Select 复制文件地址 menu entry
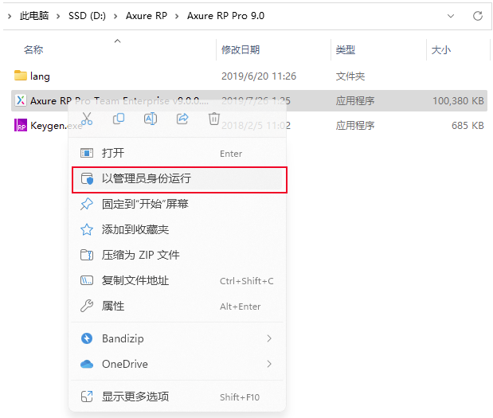 178,280
